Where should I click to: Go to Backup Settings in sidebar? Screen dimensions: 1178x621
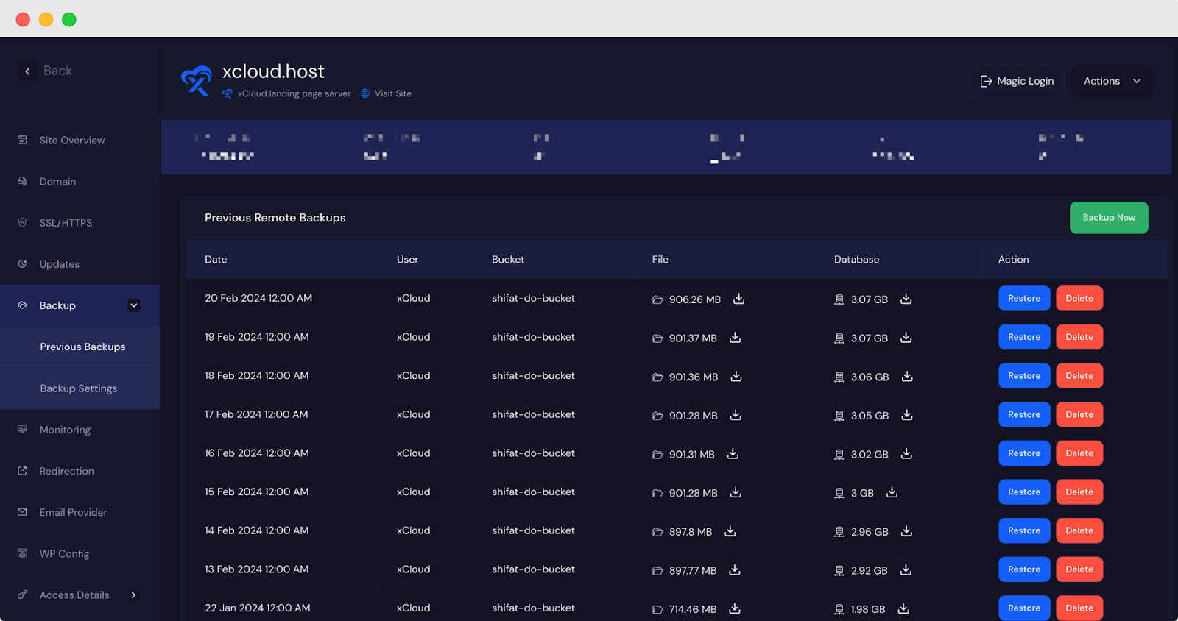(79, 388)
